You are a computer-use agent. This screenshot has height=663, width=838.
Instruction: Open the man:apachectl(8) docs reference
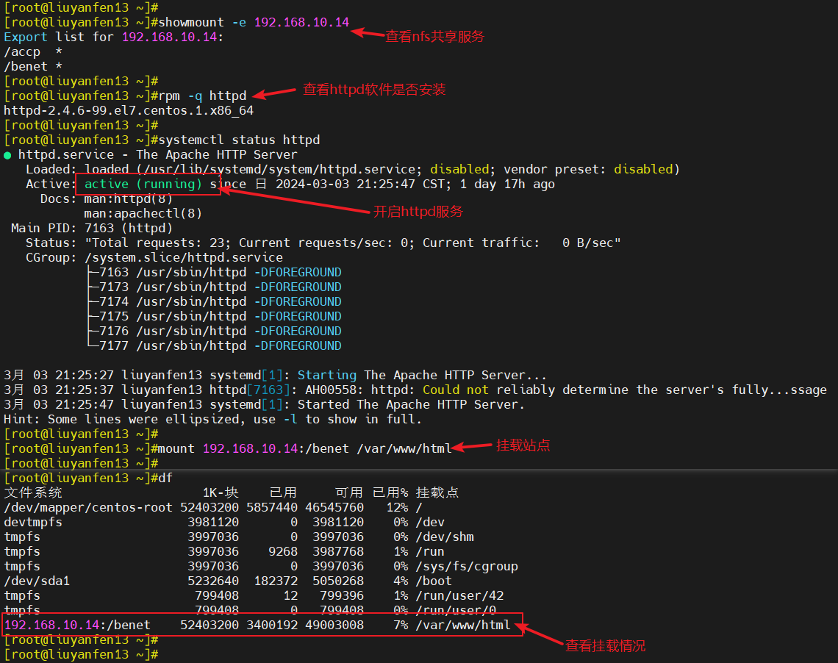coord(143,213)
